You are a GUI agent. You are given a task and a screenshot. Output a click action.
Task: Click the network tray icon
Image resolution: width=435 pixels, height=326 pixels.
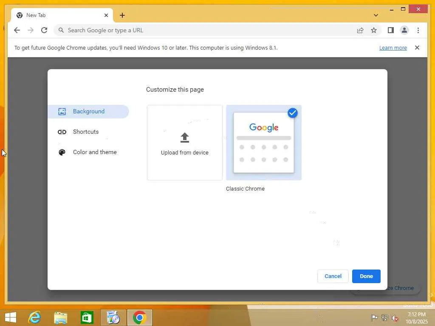(385, 318)
